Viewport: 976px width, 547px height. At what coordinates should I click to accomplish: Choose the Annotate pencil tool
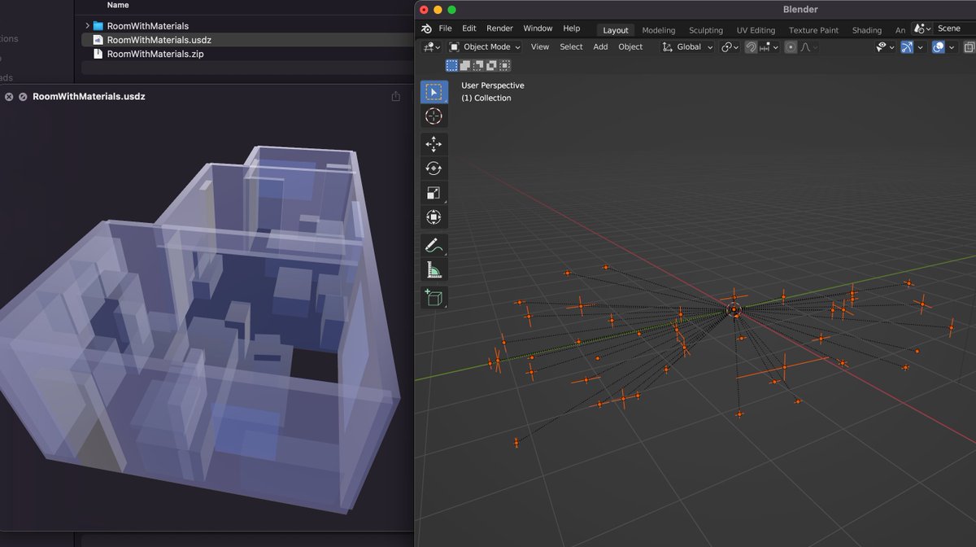tap(434, 245)
